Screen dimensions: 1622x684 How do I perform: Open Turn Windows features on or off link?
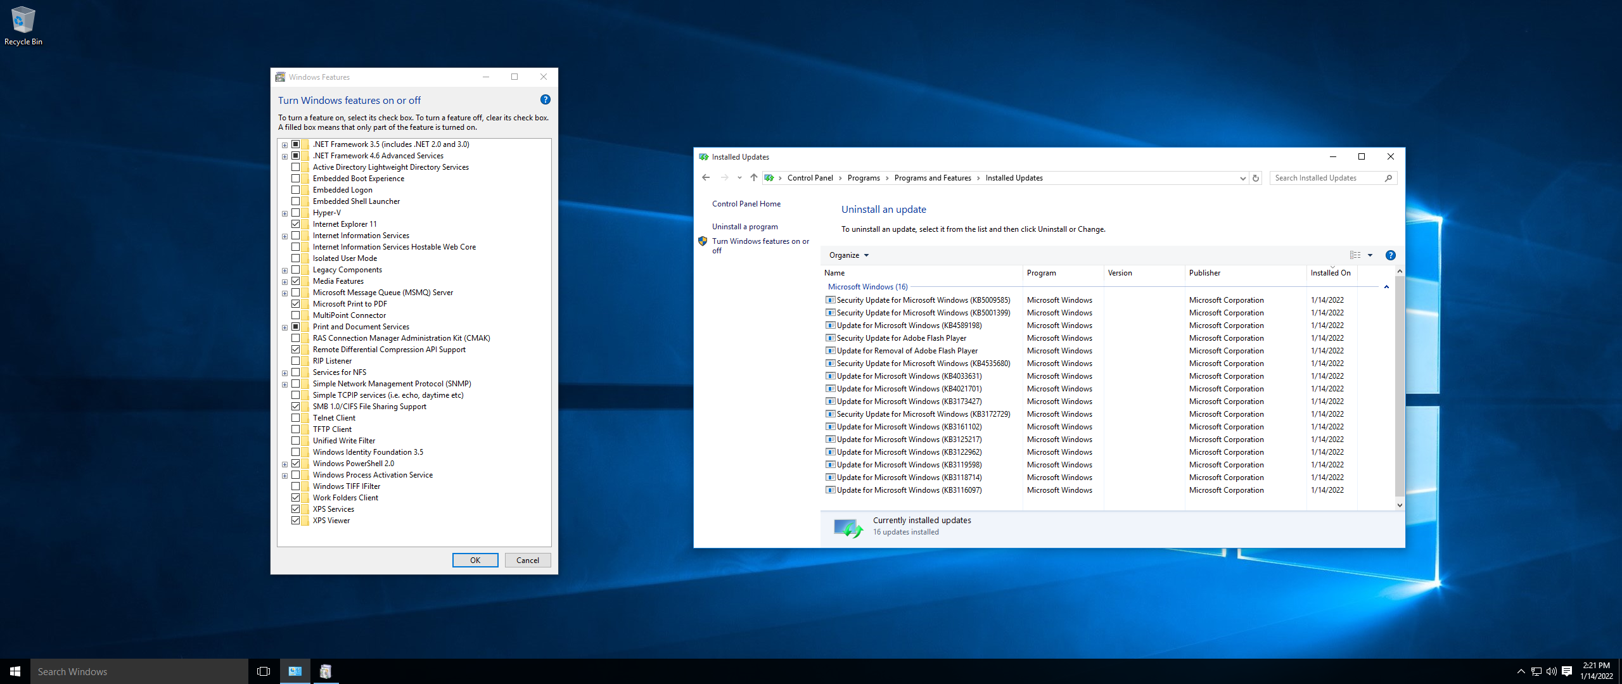pos(760,246)
